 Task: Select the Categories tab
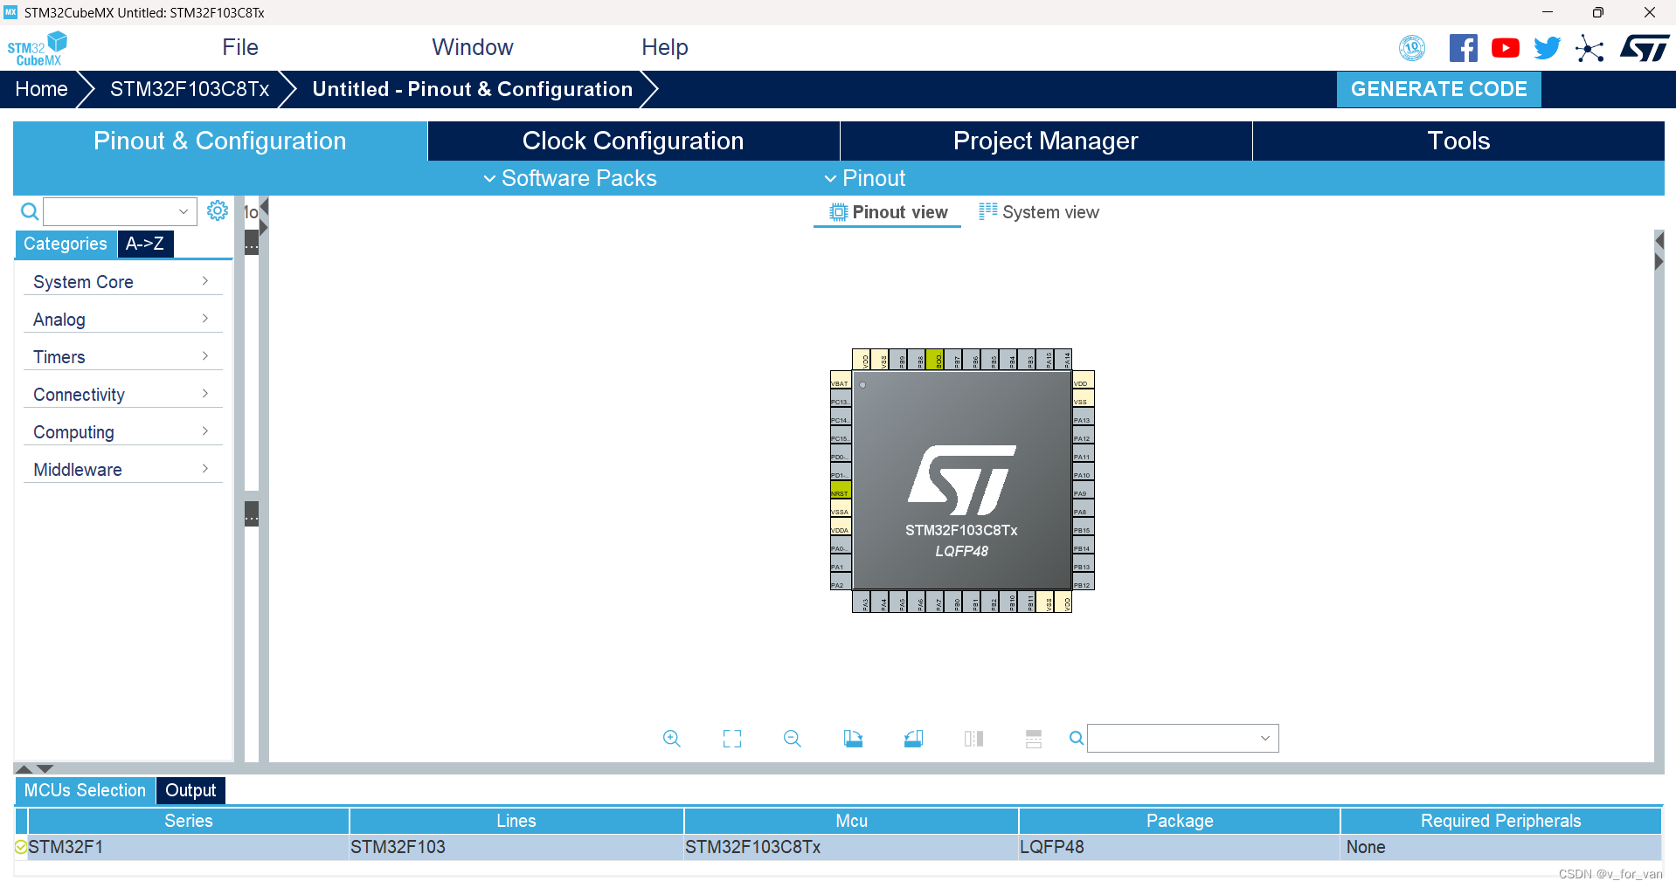tap(66, 244)
